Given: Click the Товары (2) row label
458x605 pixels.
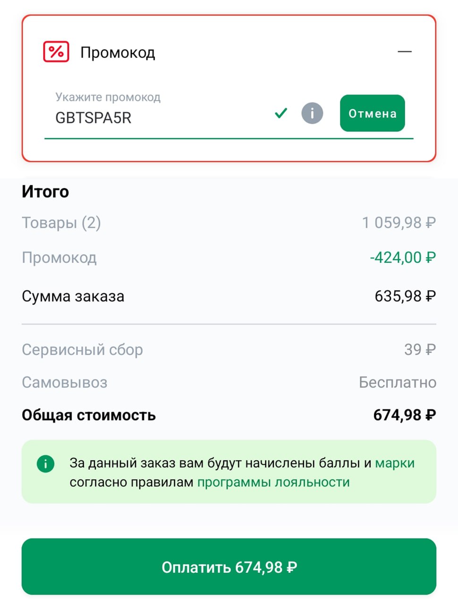Looking at the screenshot, I should pos(61,223).
